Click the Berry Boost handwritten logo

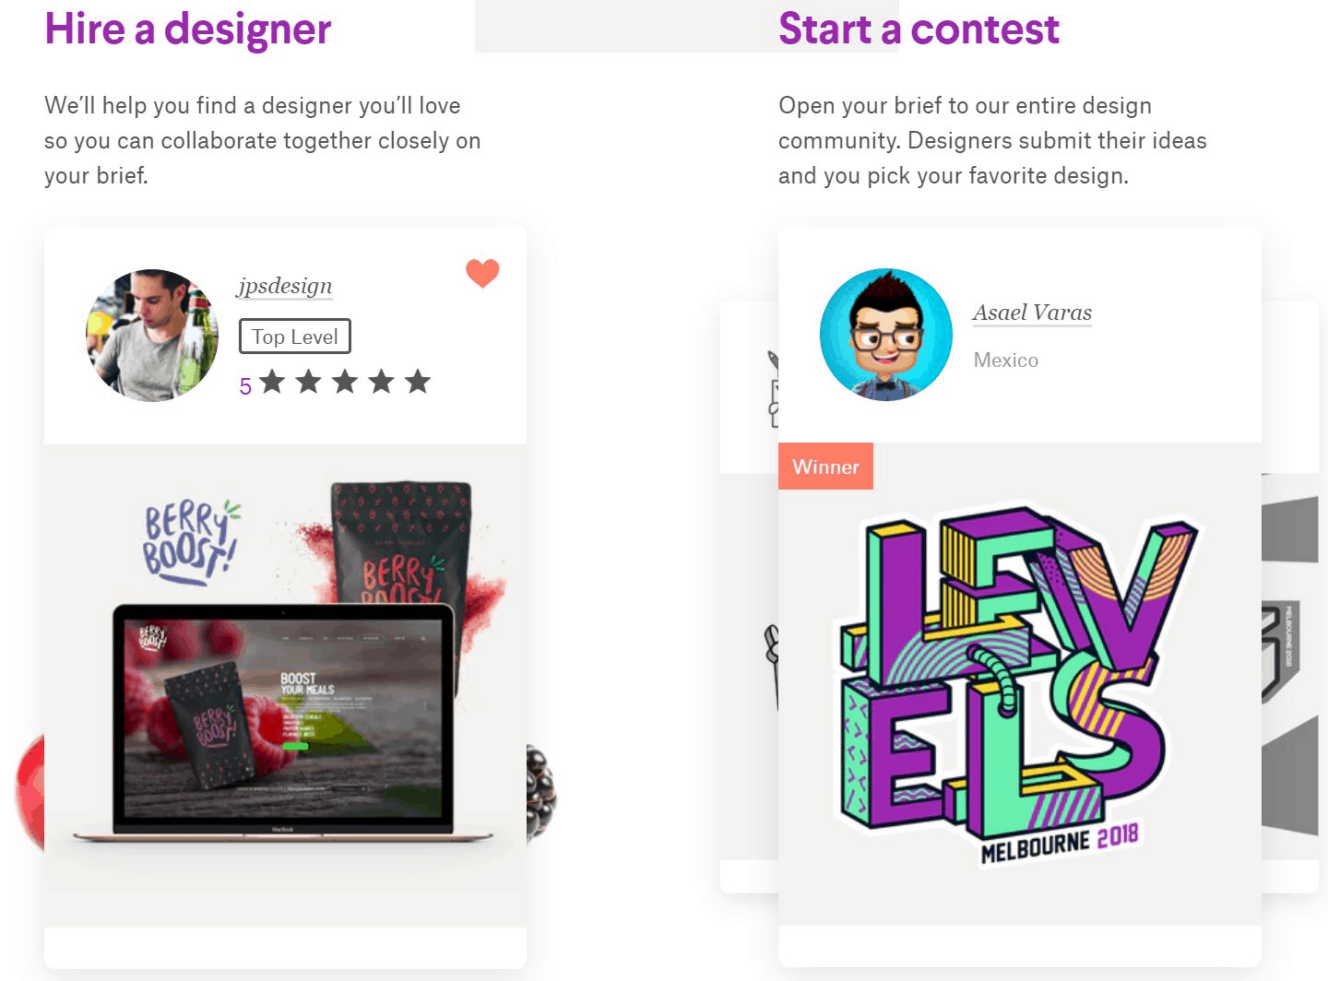click(189, 542)
